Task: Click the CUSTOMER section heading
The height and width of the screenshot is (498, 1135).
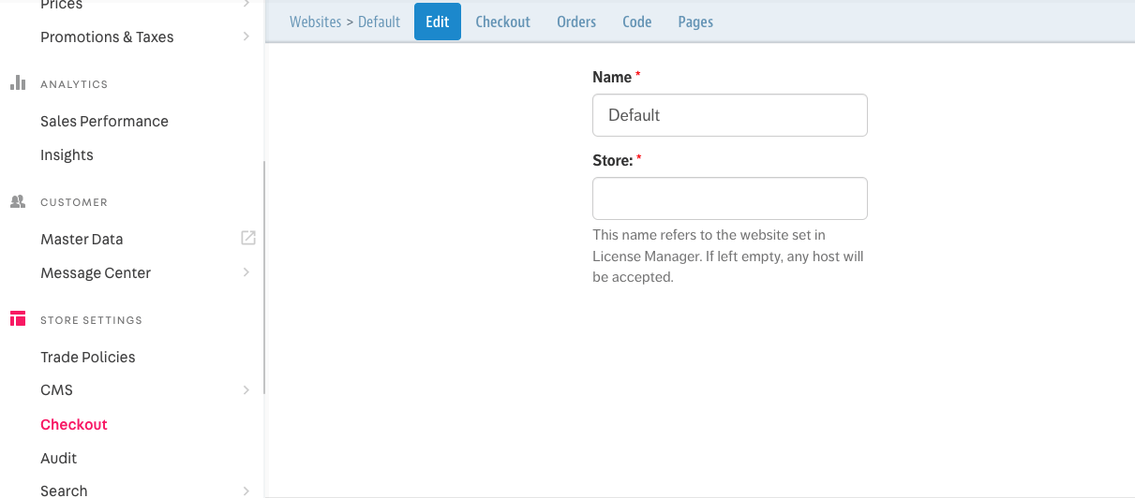Action: pos(74,202)
